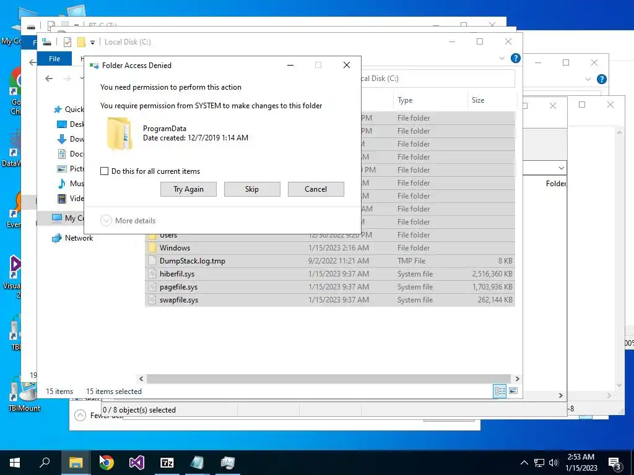Sort by the Size column header

[491, 100]
